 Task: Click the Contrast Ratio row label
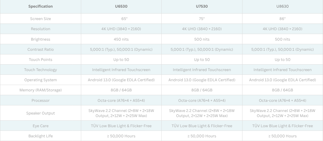click(41, 49)
